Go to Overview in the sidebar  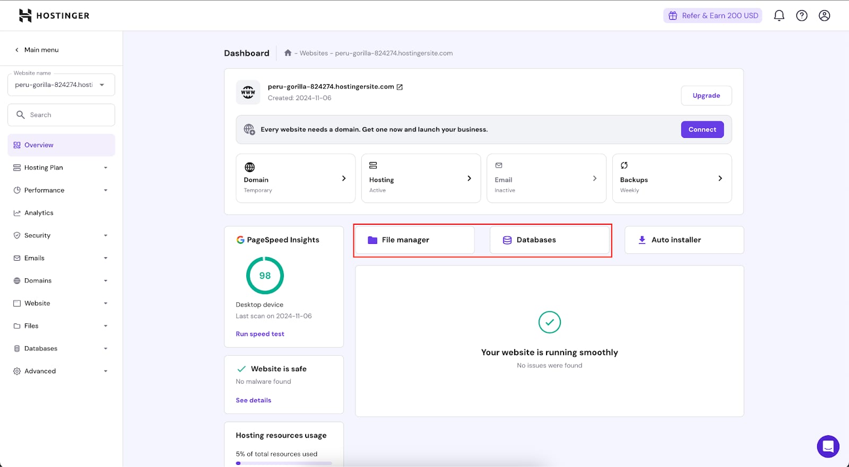point(39,145)
